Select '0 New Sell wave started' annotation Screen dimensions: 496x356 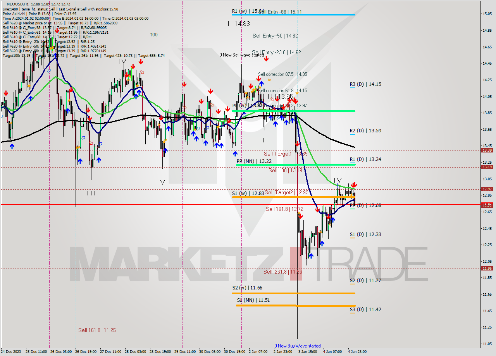242,55
